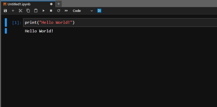Viewport: 217px width, 107px height.
Task: Interrupt the kernel with the stop icon
Action: pos(51,11)
